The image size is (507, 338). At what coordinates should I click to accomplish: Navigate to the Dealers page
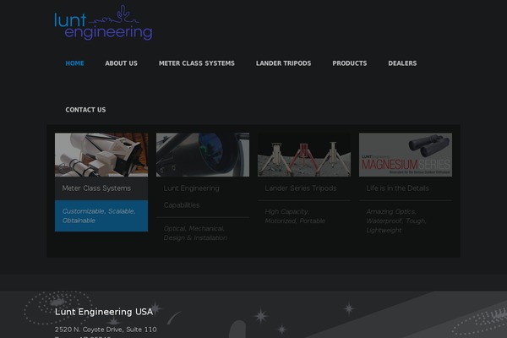point(402,63)
